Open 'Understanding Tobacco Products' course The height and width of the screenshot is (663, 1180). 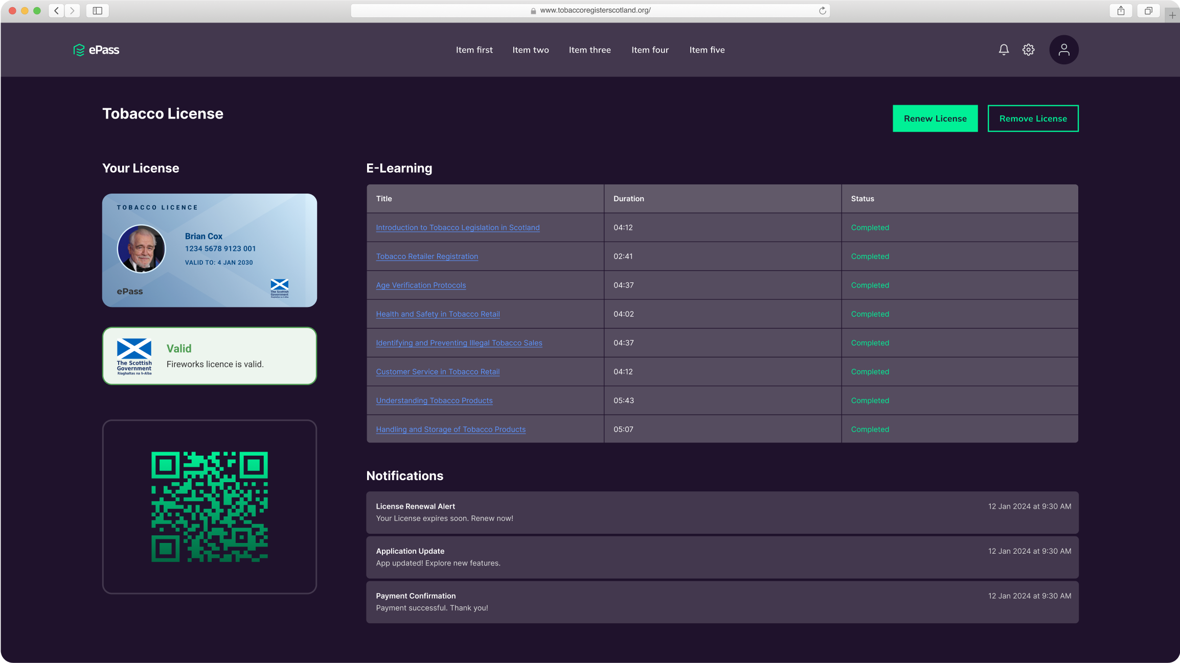434,400
